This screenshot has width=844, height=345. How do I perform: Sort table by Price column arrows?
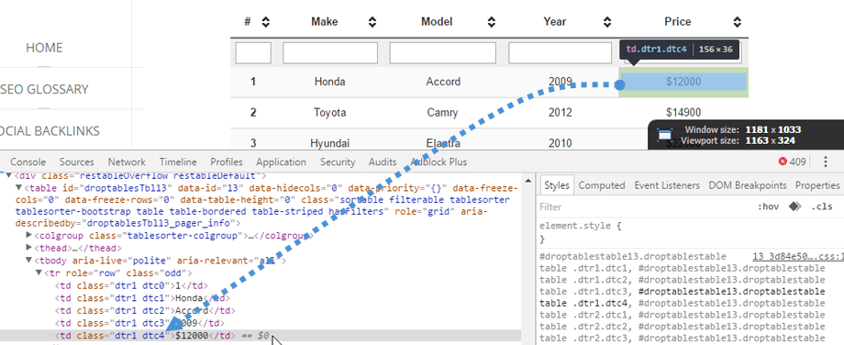pos(738,22)
